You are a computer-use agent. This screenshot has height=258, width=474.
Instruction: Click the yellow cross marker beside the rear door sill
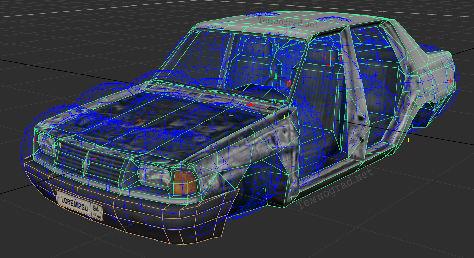tap(408, 140)
